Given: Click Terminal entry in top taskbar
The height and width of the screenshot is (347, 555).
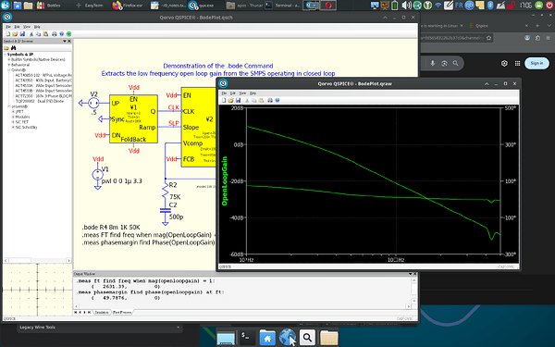Looking at the screenshot, I should coord(283,5).
